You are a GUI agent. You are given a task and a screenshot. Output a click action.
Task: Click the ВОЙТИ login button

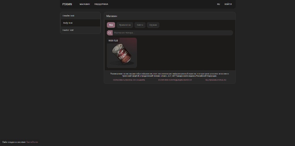[228, 4]
